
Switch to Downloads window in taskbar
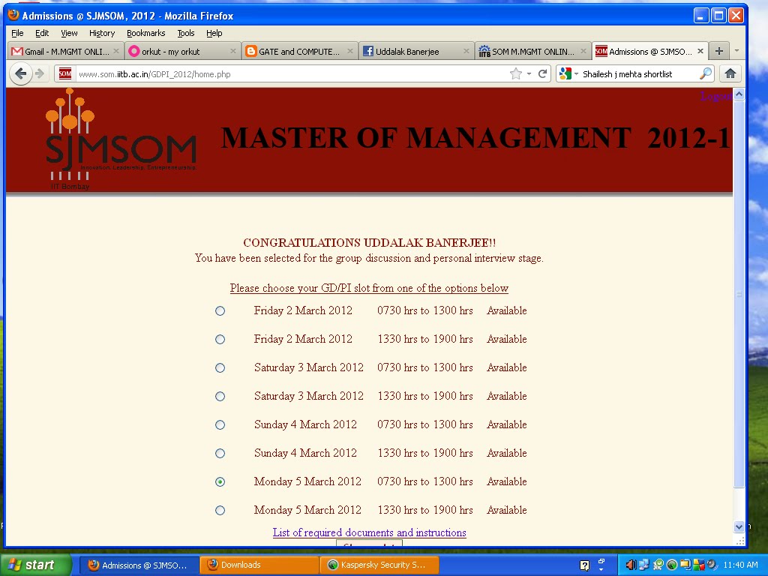point(259,565)
